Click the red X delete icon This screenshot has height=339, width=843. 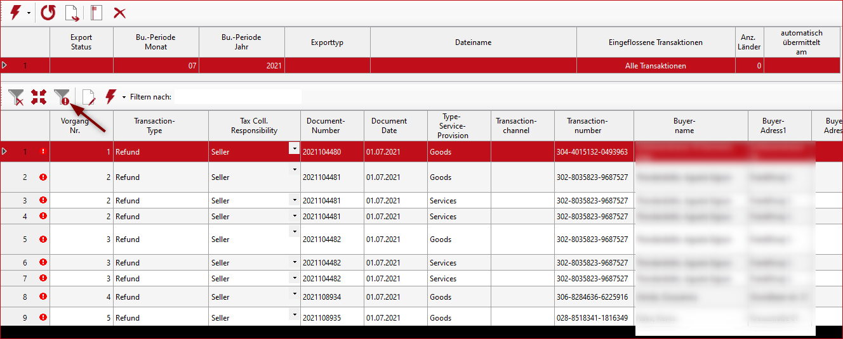coord(119,13)
